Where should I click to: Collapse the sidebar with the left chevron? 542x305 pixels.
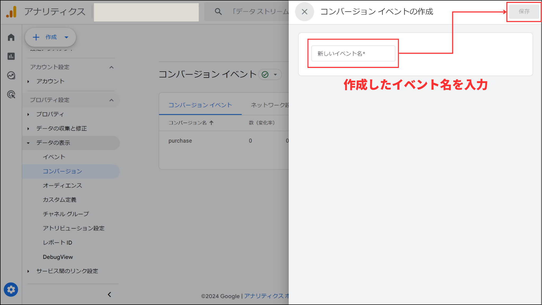(109, 294)
